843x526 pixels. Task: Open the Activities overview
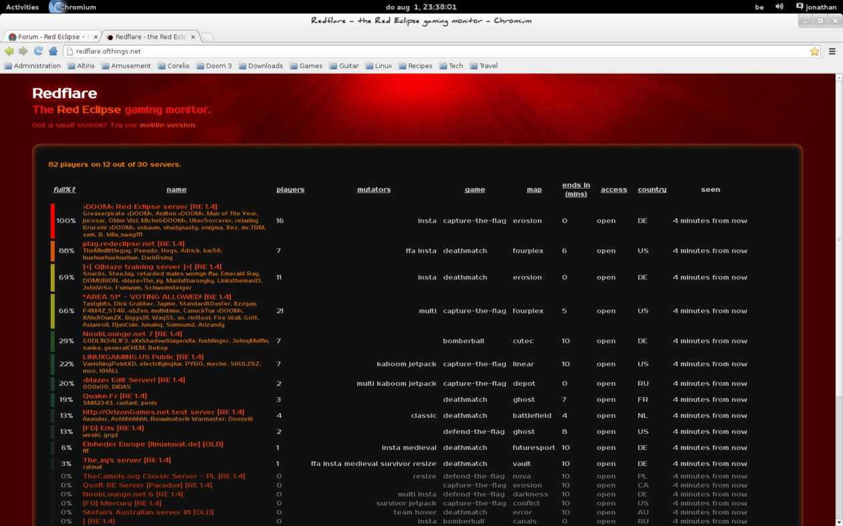pos(22,7)
